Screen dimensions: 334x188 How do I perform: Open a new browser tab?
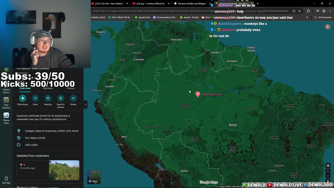[x=258, y=4]
